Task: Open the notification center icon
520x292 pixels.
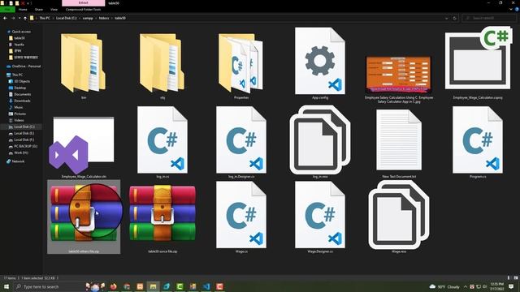Action: click(x=511, y=286)
